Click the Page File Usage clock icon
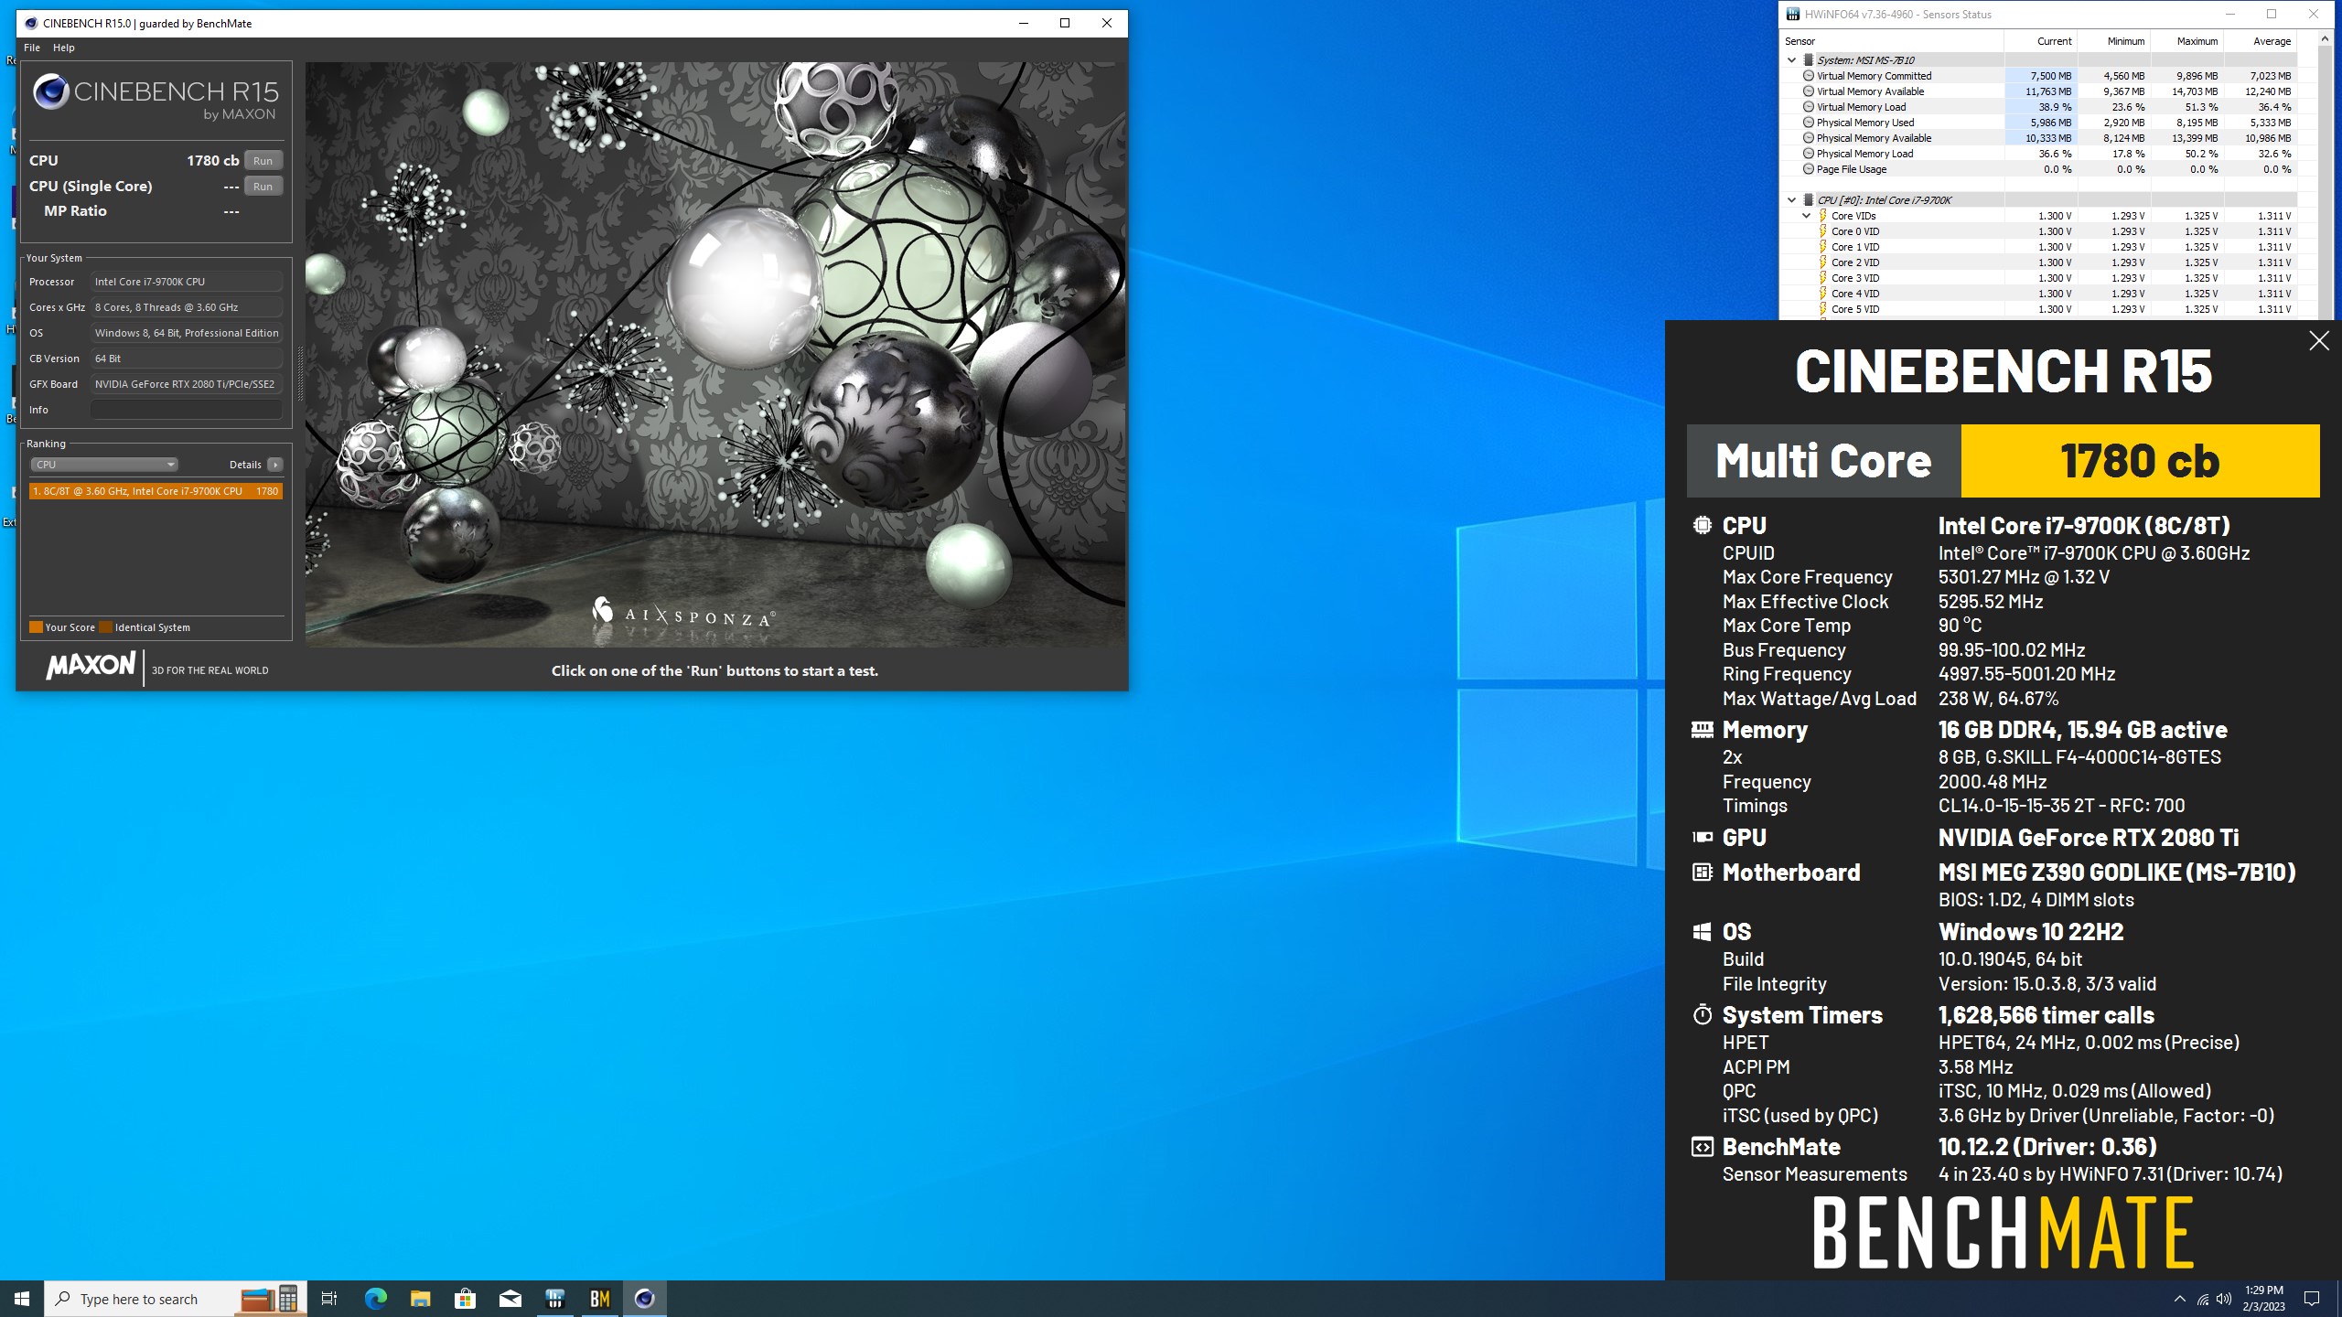This screenshot has width=2342, height=1317. [1809, 169]
